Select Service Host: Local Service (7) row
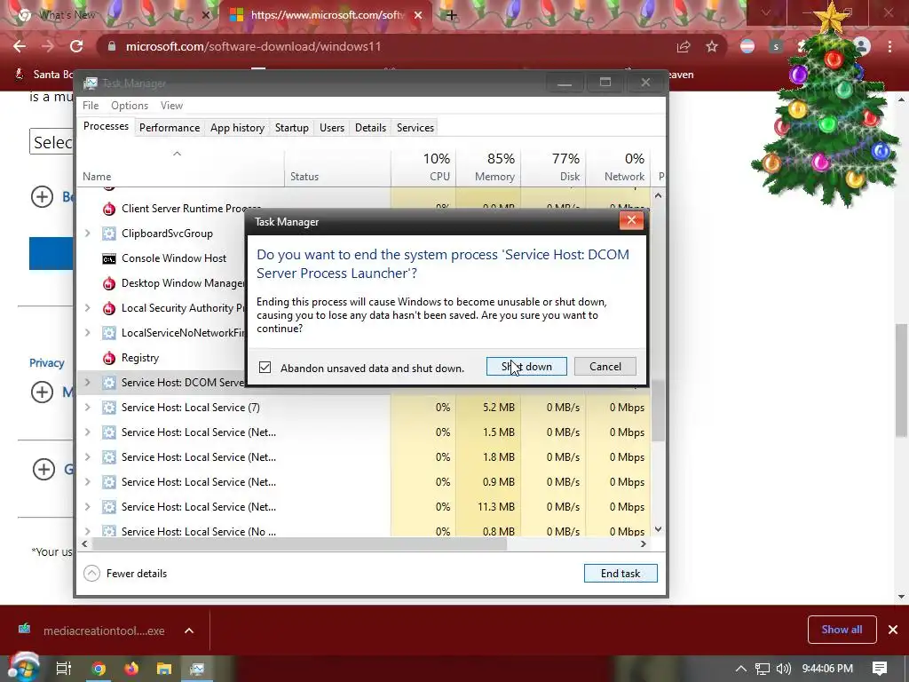Screen dimensions: 909x682 (363, 407)
